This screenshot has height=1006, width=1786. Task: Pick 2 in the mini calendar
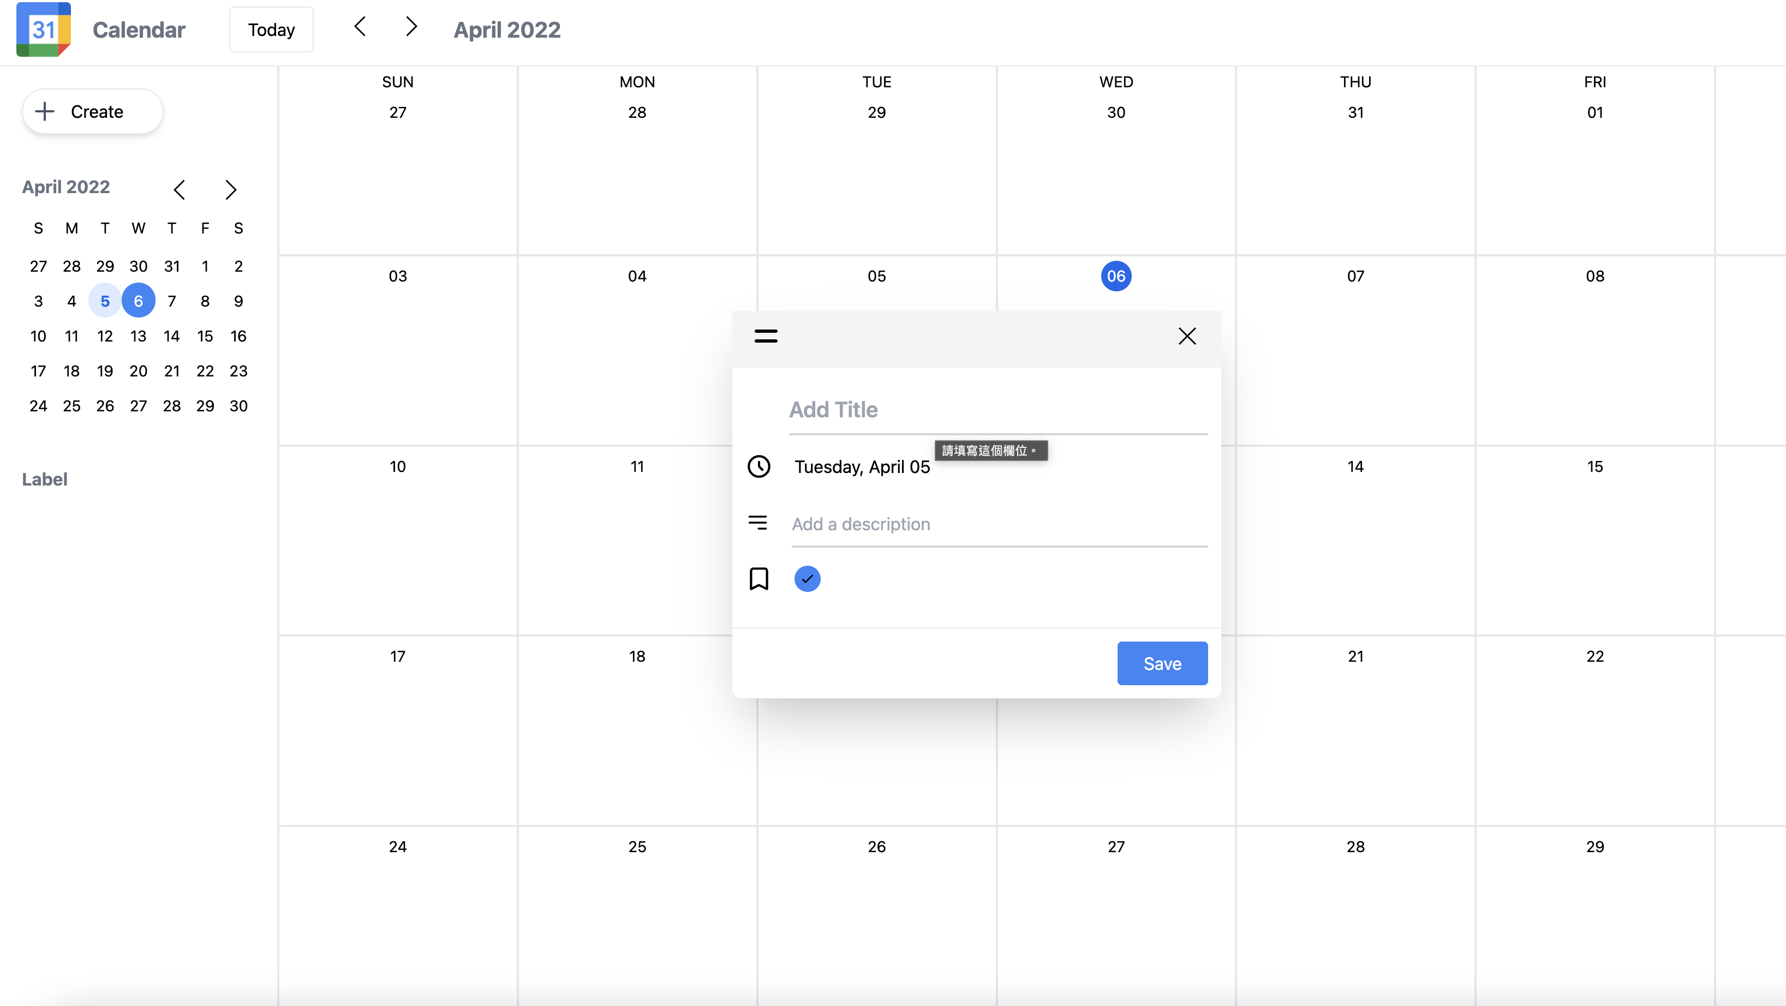pyautogui.click(x=238, y=266)
